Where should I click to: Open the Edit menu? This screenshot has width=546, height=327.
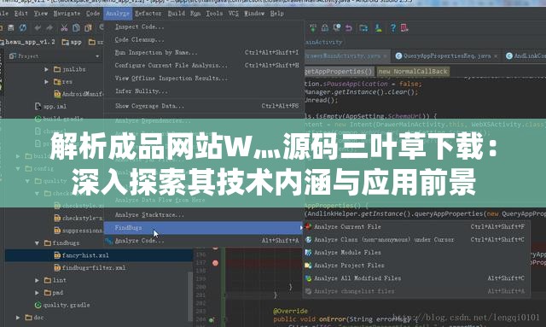pos(20,14)
